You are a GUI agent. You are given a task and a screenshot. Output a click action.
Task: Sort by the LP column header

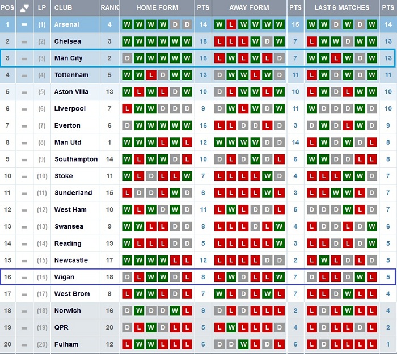[42, 8]
